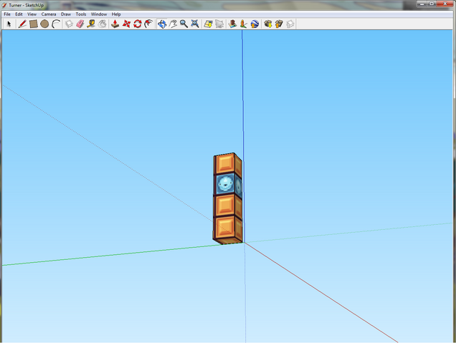This screenshot has height=343, width=456.
Task: Open the Help menu
Action: click(x=116, y=14)
